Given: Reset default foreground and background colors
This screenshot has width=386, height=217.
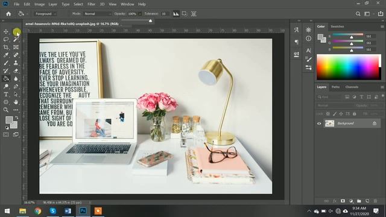Looking at the screenshot, I should (x=7, y=128).
